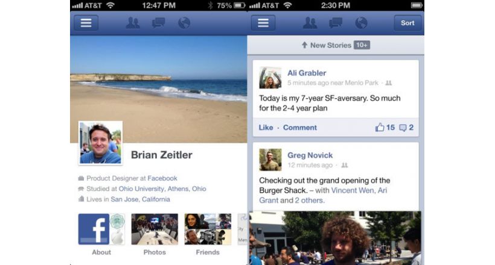Open hamburger menu on profile screen
Image resolution: width=495 pixels, height=265 pixels.
pyautogui.click(x=86, y=23)
